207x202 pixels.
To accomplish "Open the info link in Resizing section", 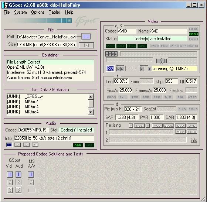I will (x=194, y=140).
